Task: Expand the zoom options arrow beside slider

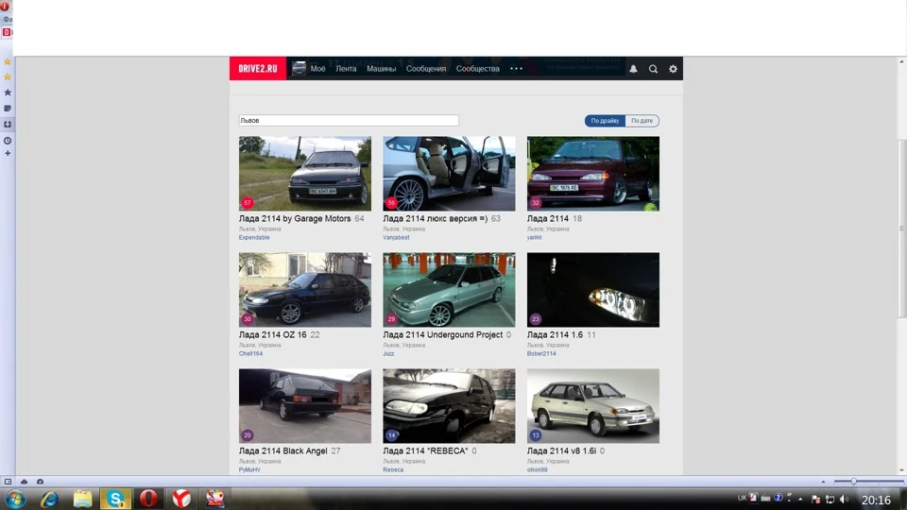Action: tap(823, 482)
